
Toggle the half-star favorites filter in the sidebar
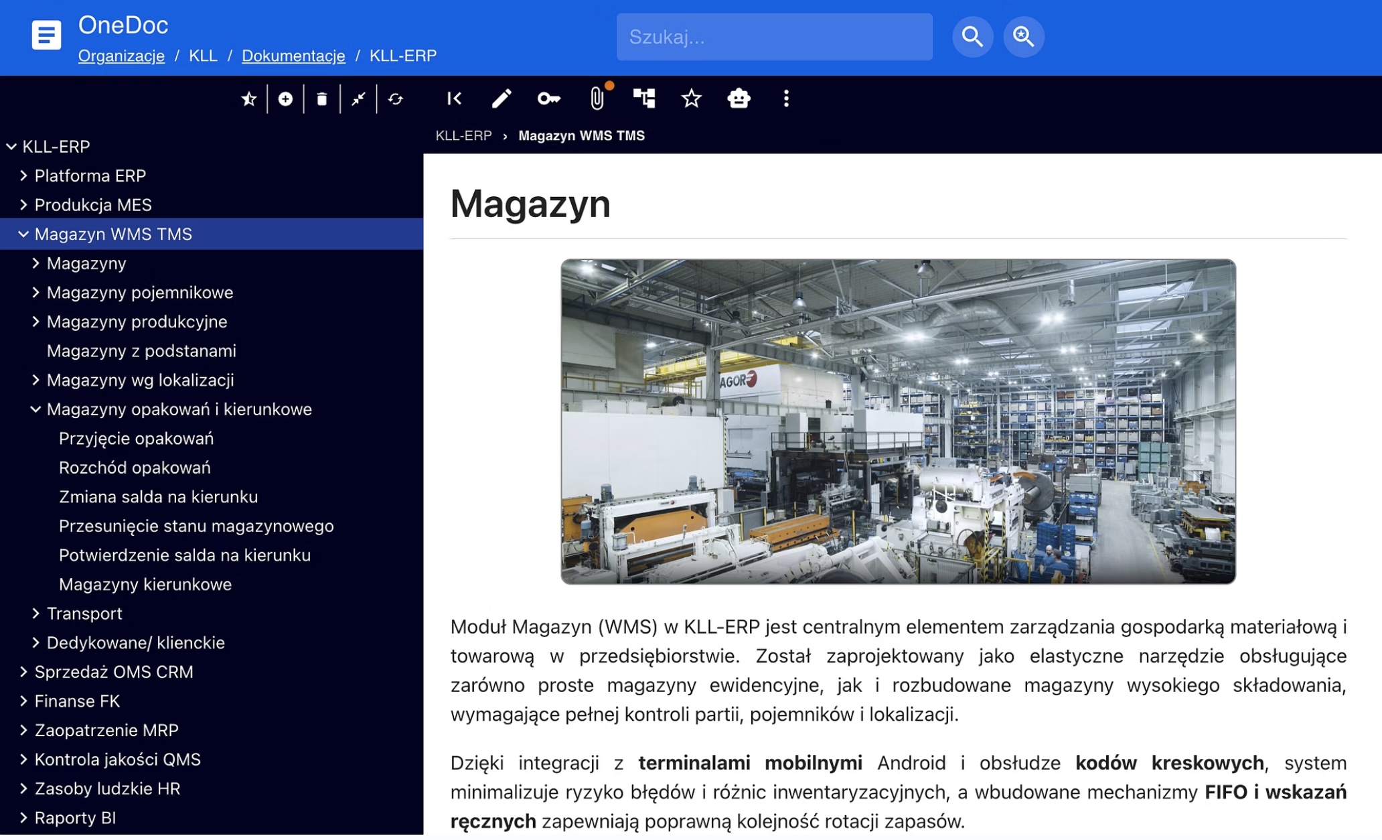click(248, 99)
